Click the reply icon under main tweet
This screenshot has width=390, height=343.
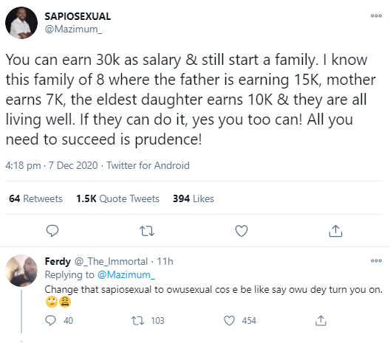(52, 231)
